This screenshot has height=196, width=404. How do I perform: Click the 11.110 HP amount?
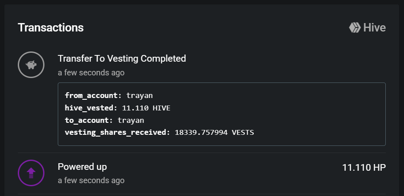364,168
